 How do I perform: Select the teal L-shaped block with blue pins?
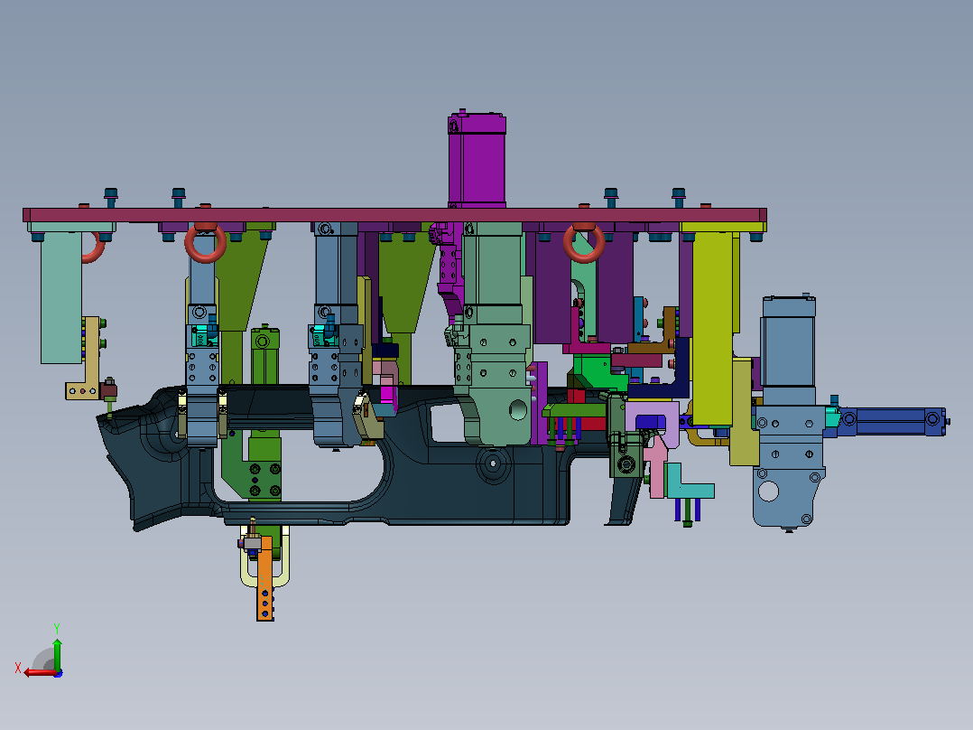tap(689, 482)
